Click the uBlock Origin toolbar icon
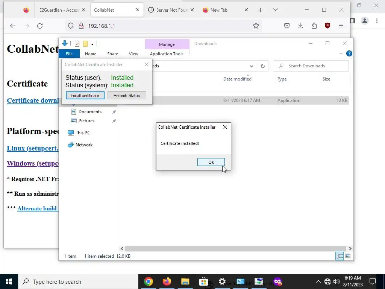 (327, 26)
